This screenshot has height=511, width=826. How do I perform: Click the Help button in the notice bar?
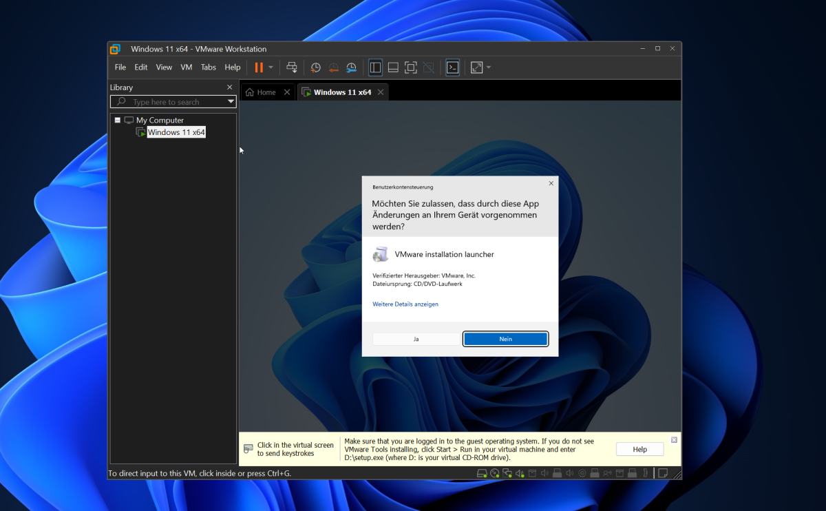point(639,448)
